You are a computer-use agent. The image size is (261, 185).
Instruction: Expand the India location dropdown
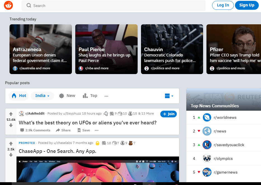point(42,96)
